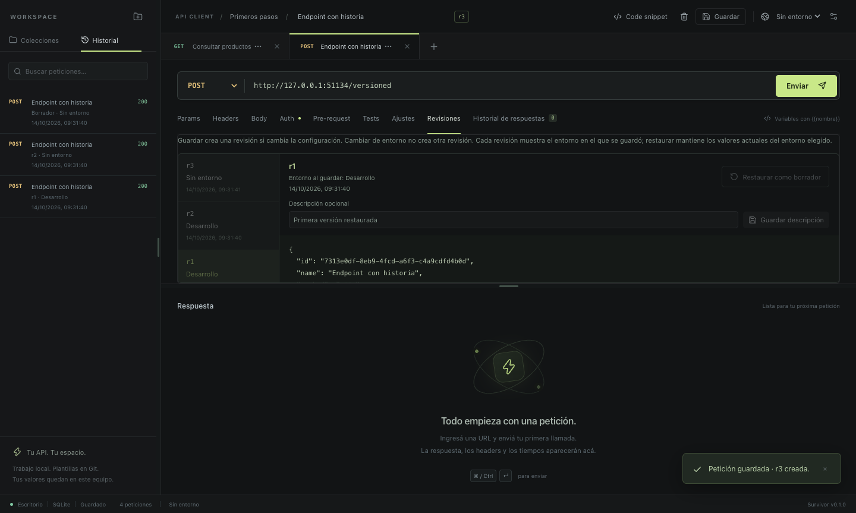The width and height of the screenshot is (856, 513).
Task: Click the Guardar button
Action: point(720,17)
